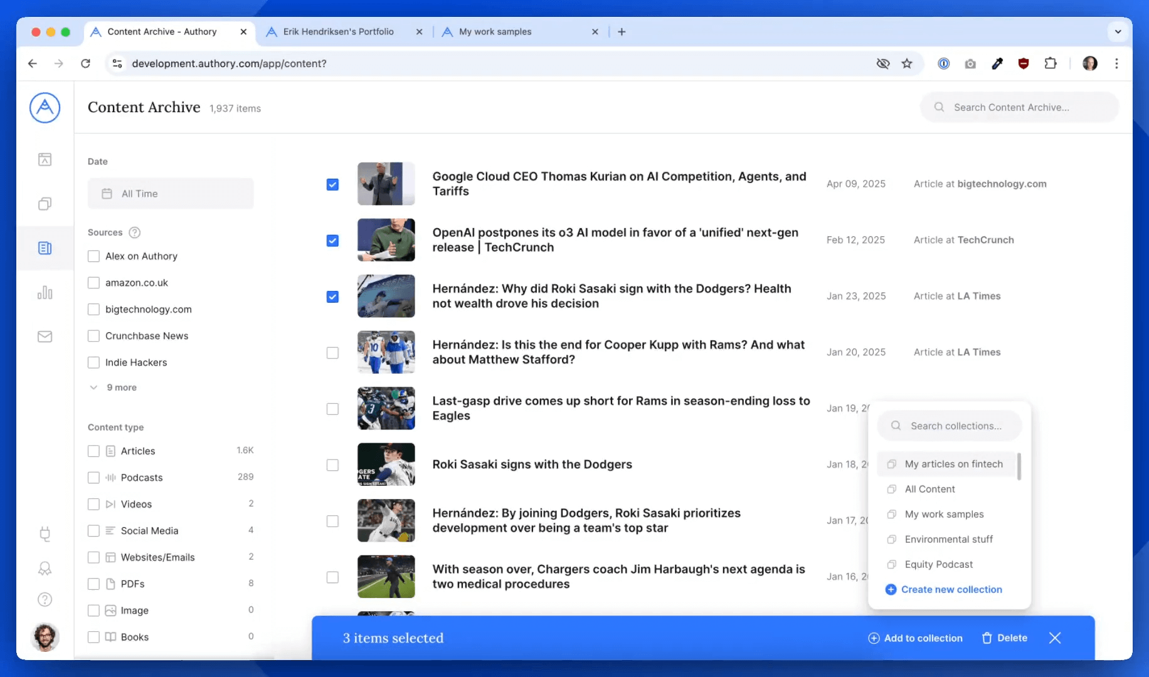The image size is (1149, 677).
Task: Open the newsletter mail sidebar icon
Action: 45,337
